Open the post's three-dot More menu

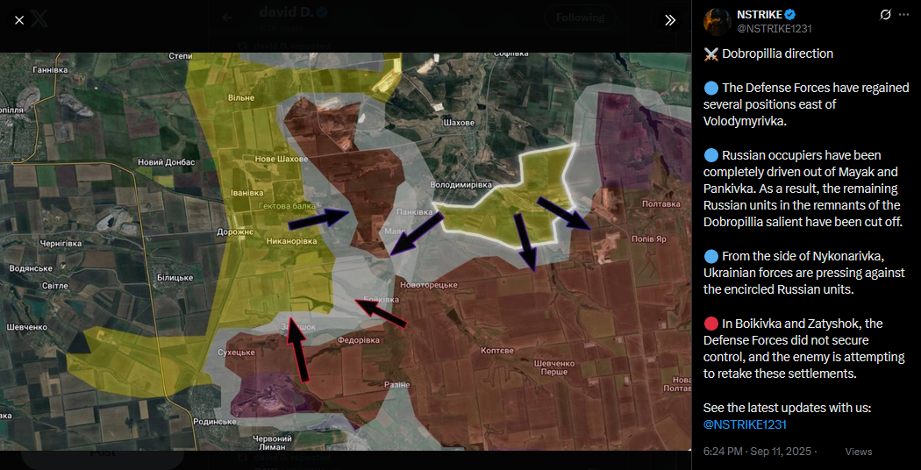click(904, 15)
